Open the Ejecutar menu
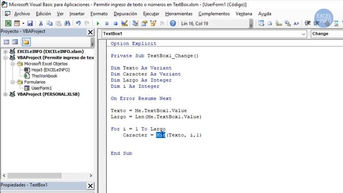This screenshot has height=193, width=343. 151,14
